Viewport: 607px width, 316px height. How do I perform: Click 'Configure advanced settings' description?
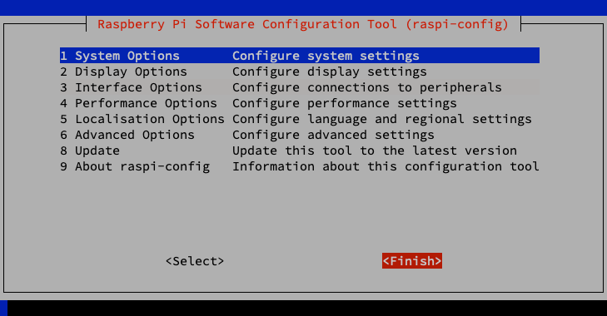tap(333, 135)
